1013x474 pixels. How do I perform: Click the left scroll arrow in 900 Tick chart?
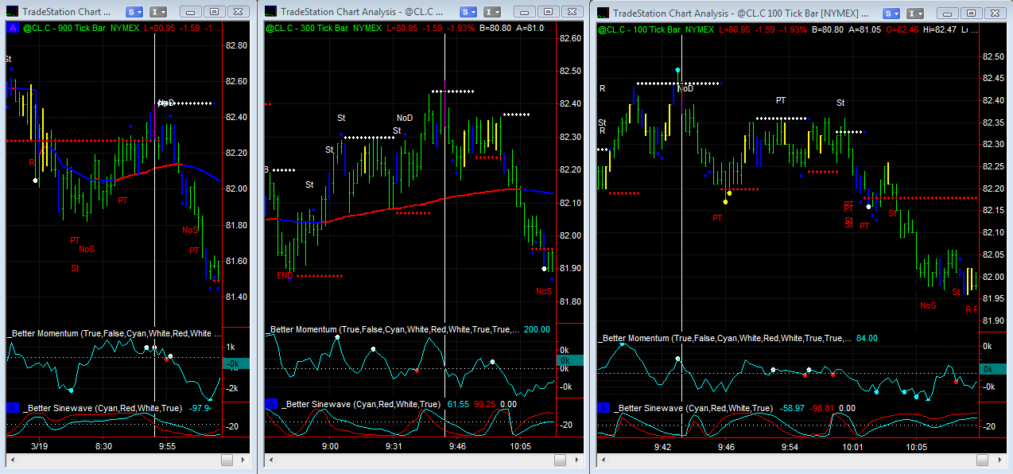(11, 459)
